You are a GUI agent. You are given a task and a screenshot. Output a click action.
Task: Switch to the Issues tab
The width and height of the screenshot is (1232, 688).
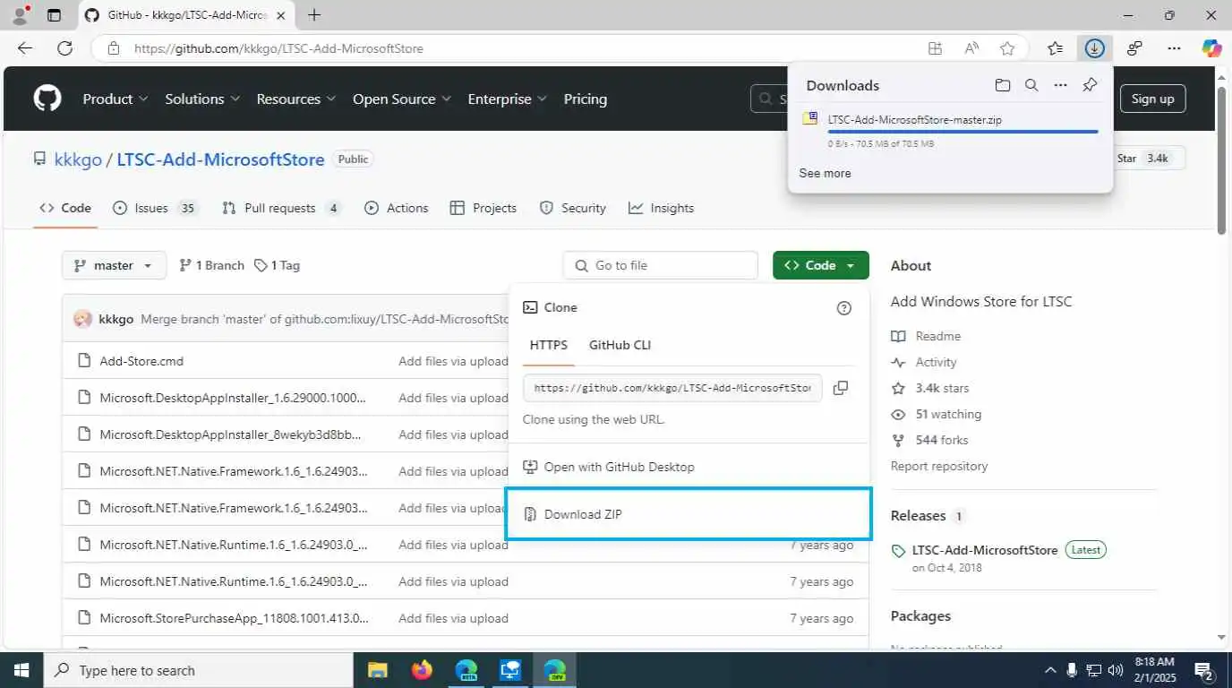(155, 208)
